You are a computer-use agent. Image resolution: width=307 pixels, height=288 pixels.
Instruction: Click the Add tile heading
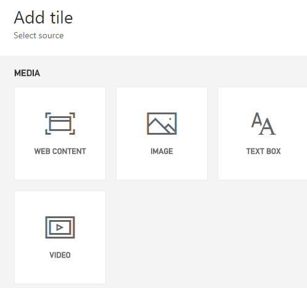(x=43, y=17)
